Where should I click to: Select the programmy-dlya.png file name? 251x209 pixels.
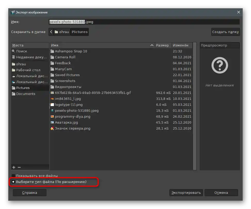[x=72, y=117]
